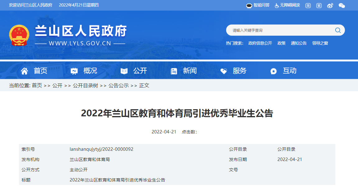
Task: Click hot search link 政策
Action: point(281,43)
